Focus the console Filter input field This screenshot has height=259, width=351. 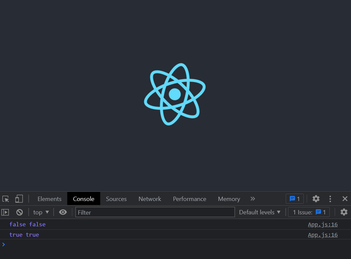155,212
